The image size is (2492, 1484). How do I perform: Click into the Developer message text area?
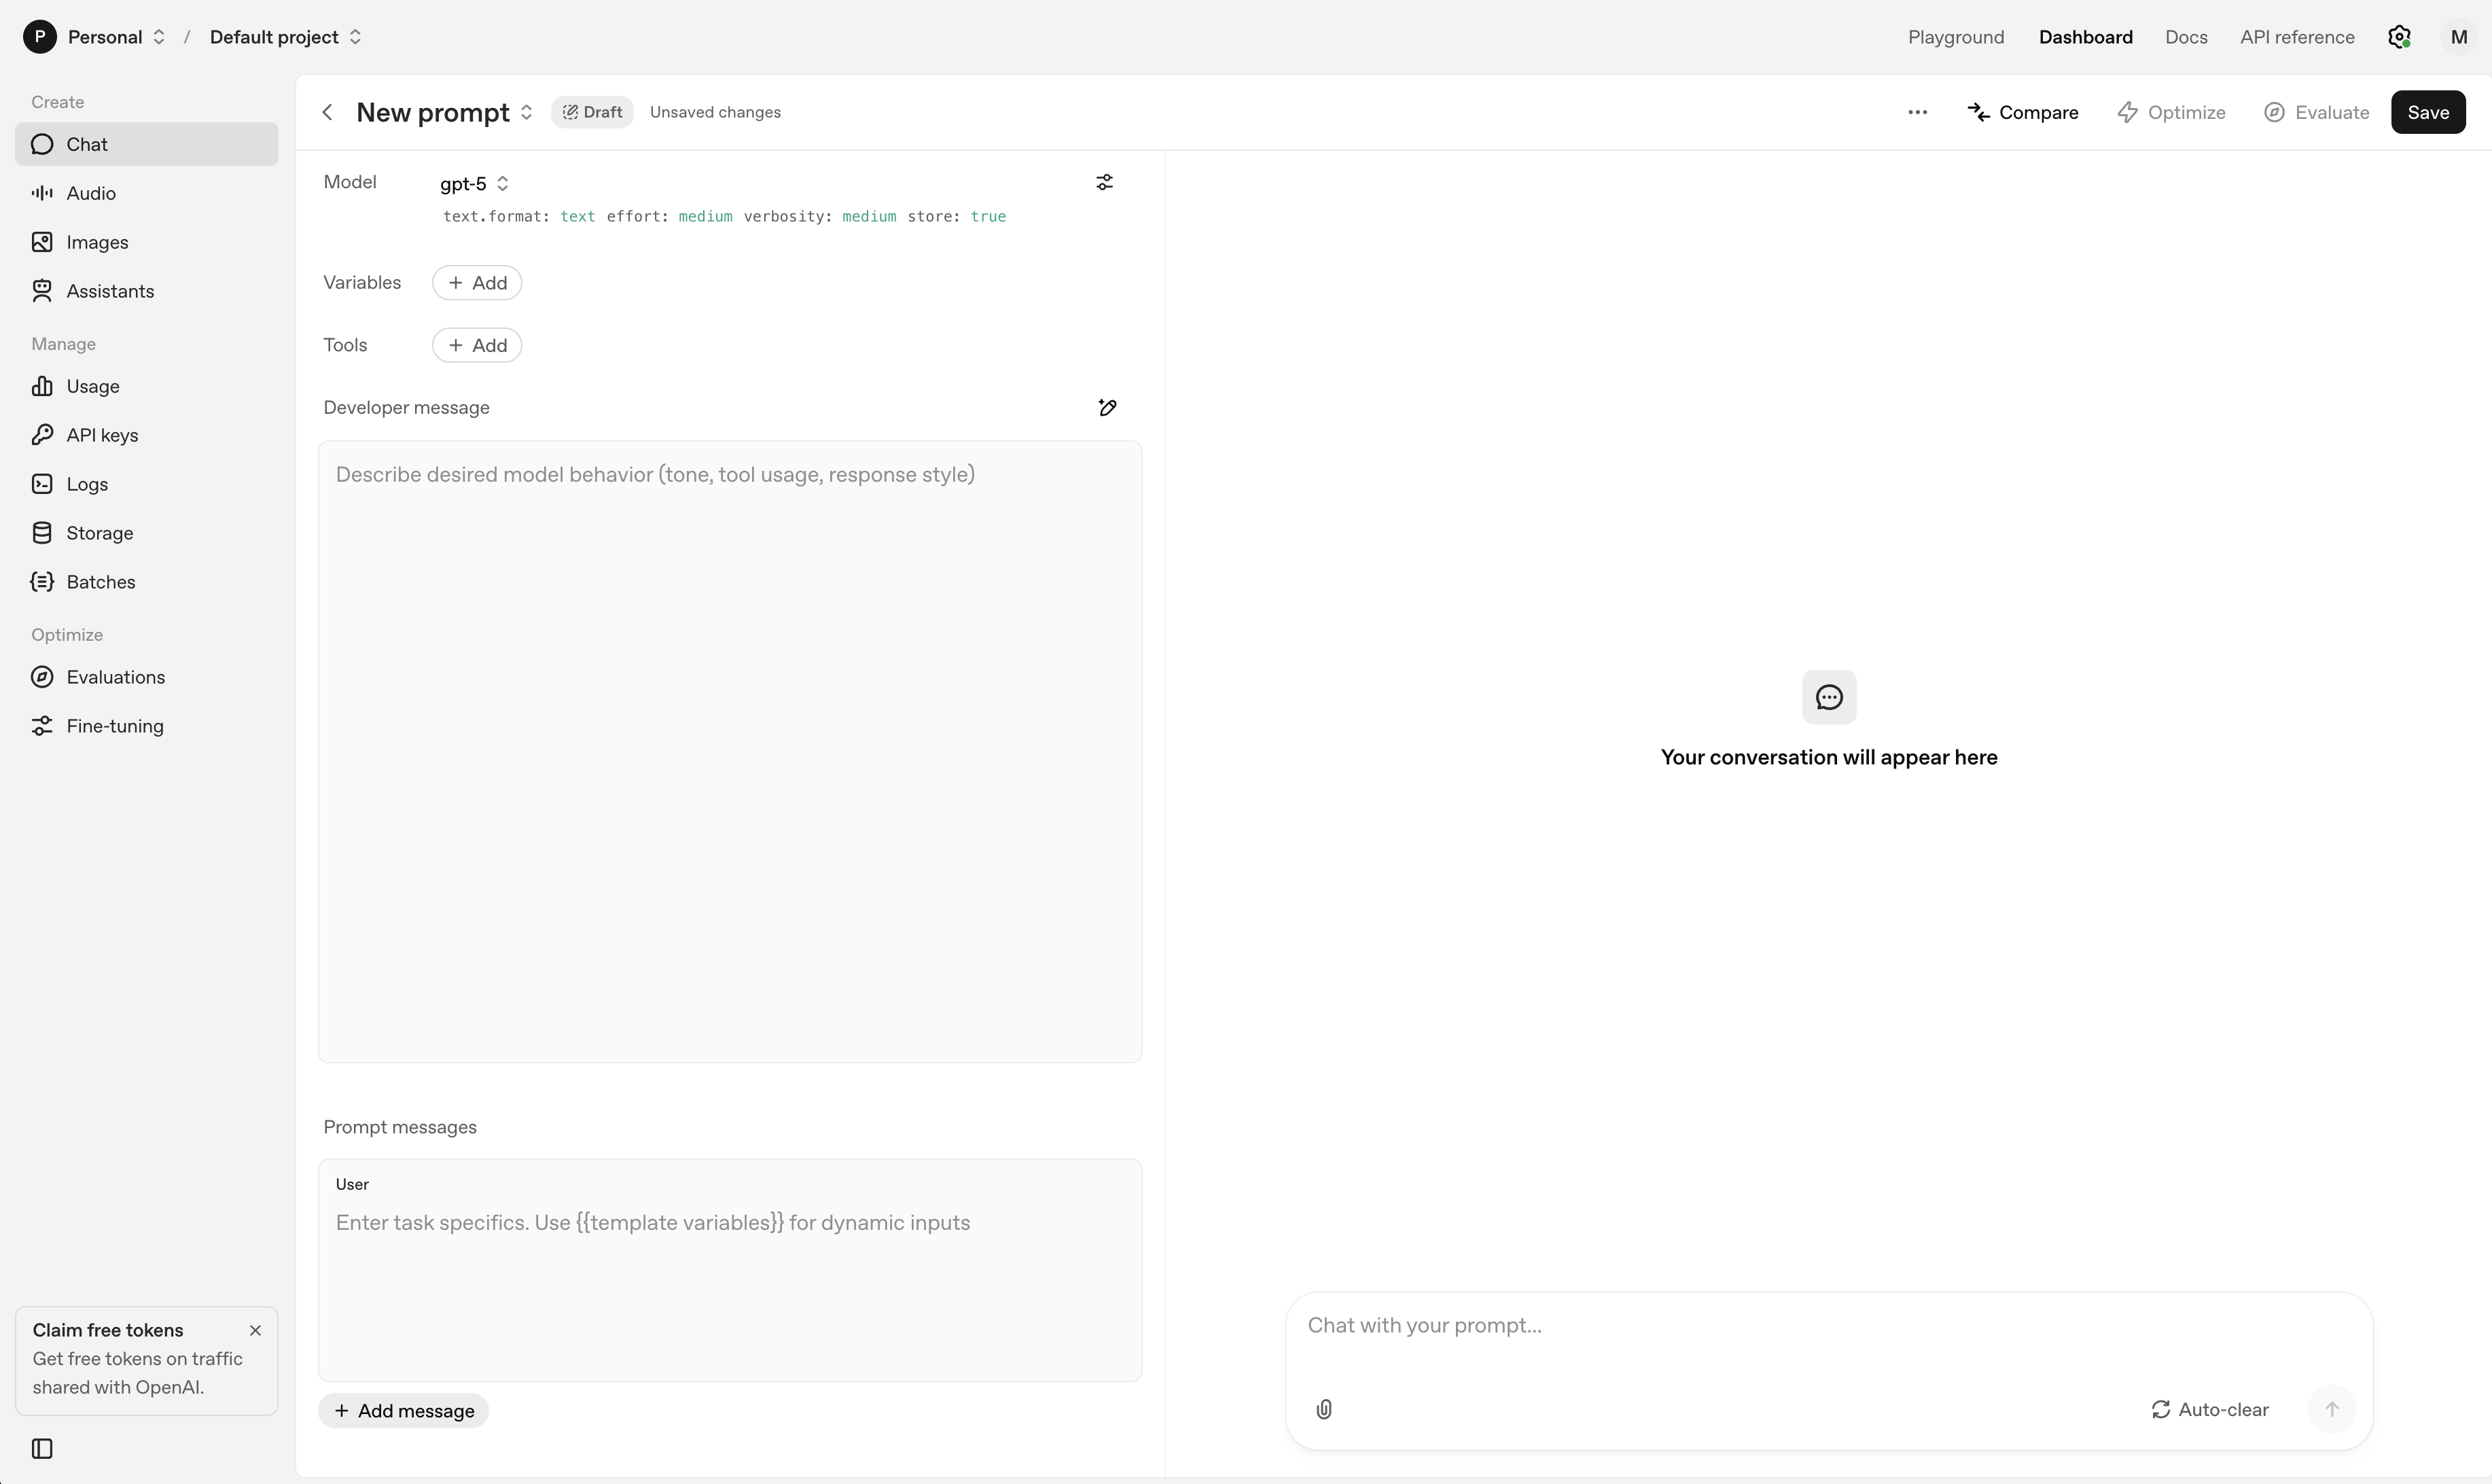tap(730, 750)
